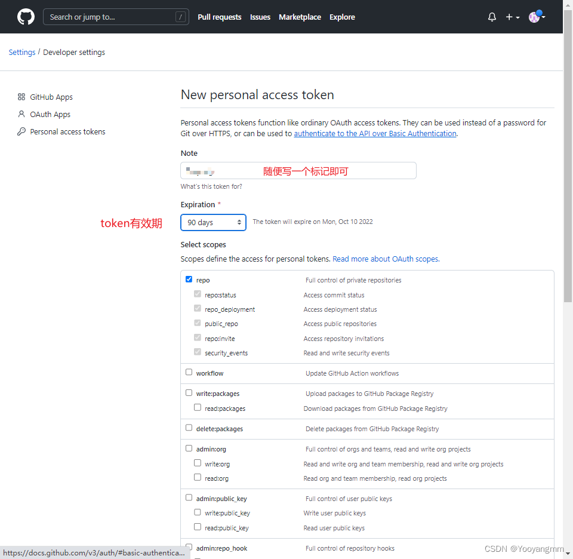Toggle the public_repo checkbox
This screenshot has height=559, width=573.
[x=198, y=323]
